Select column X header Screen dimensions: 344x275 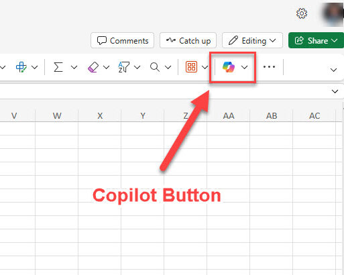(x=100, y=116)
